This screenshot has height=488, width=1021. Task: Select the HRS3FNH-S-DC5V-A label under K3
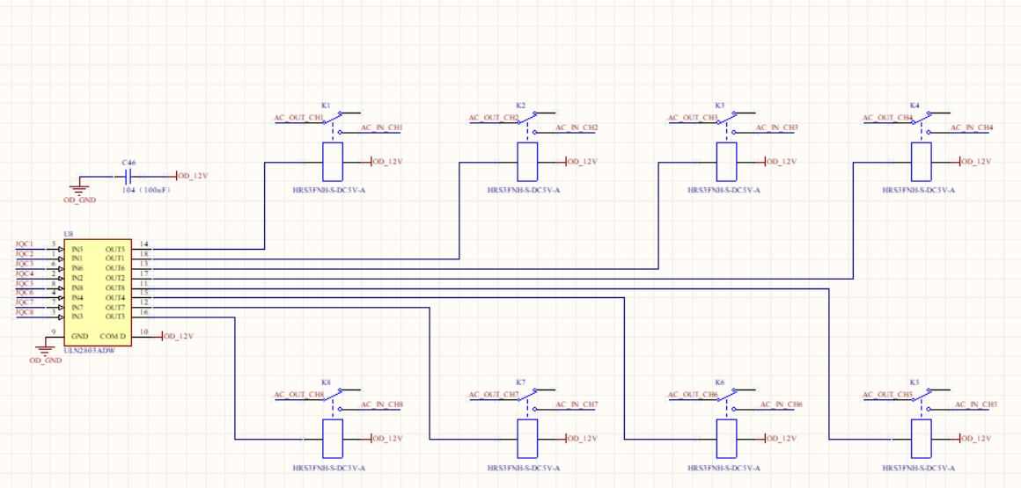click(x=724, y=190)
